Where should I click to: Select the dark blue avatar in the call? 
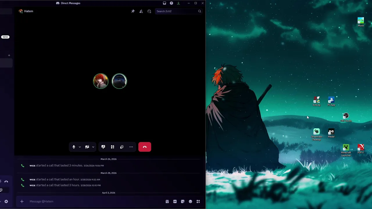[x=119, y=81]
